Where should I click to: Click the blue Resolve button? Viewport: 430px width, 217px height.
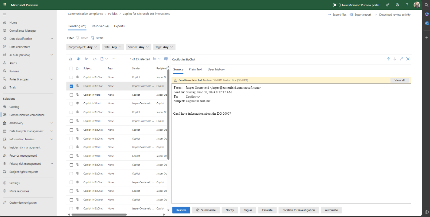181,210
